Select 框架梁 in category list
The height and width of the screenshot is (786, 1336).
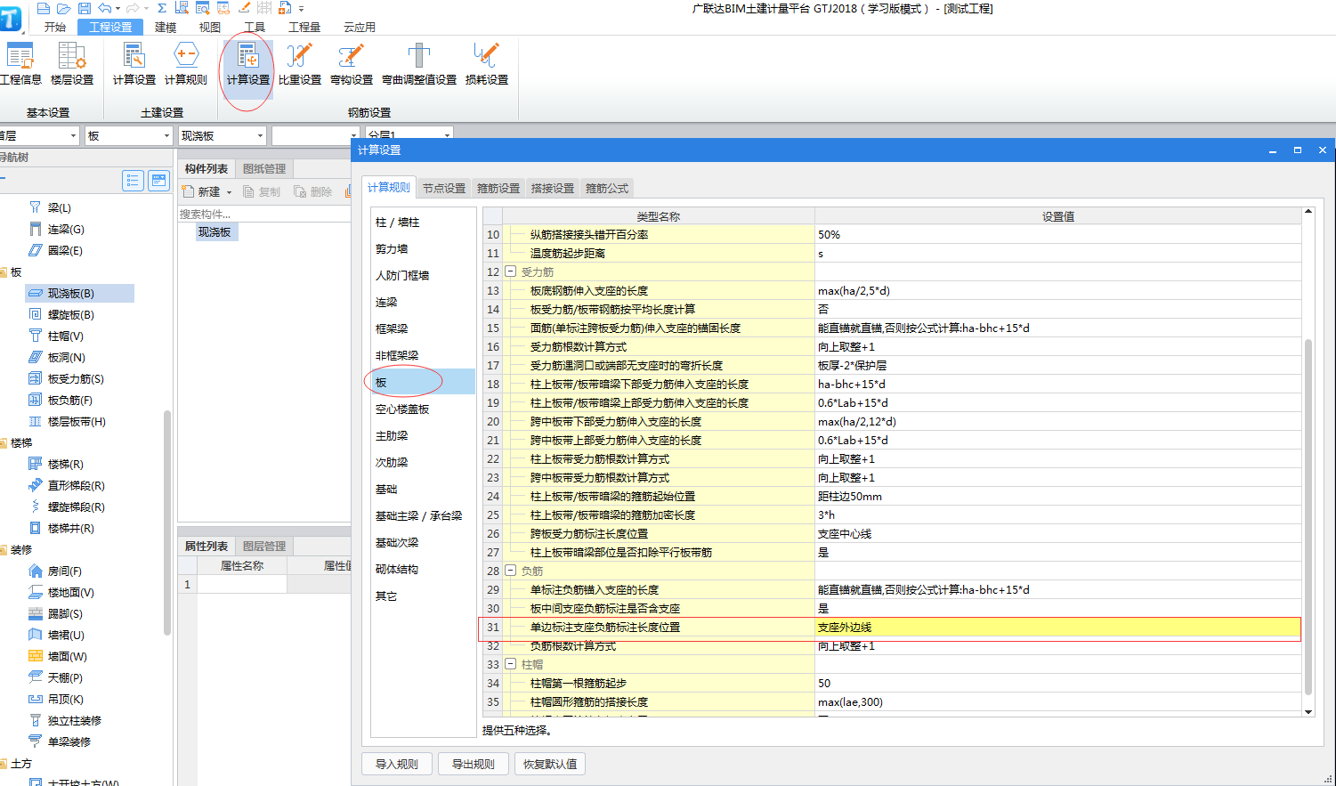(x=423, y=328)
